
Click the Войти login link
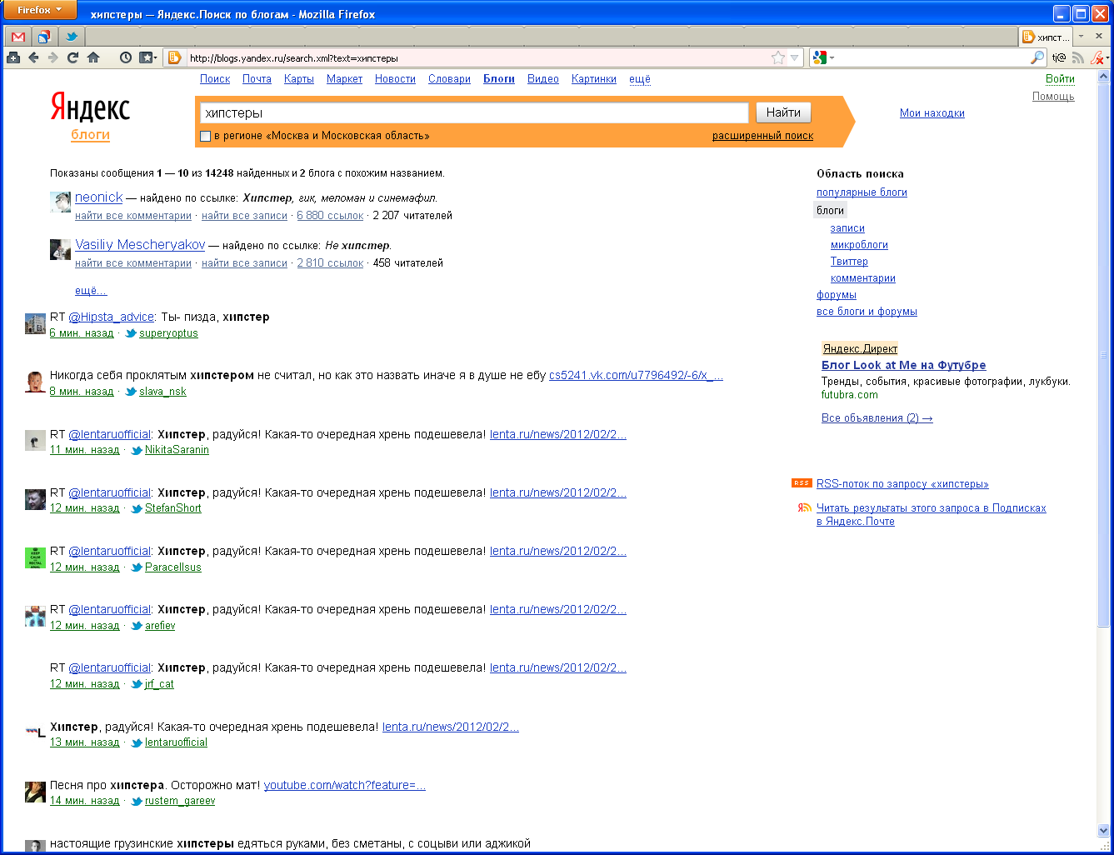point(1060,79)
